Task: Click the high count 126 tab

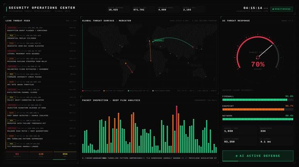Action: click(41, 155)
